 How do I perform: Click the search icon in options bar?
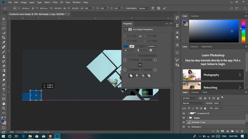[x=231, y=8]
